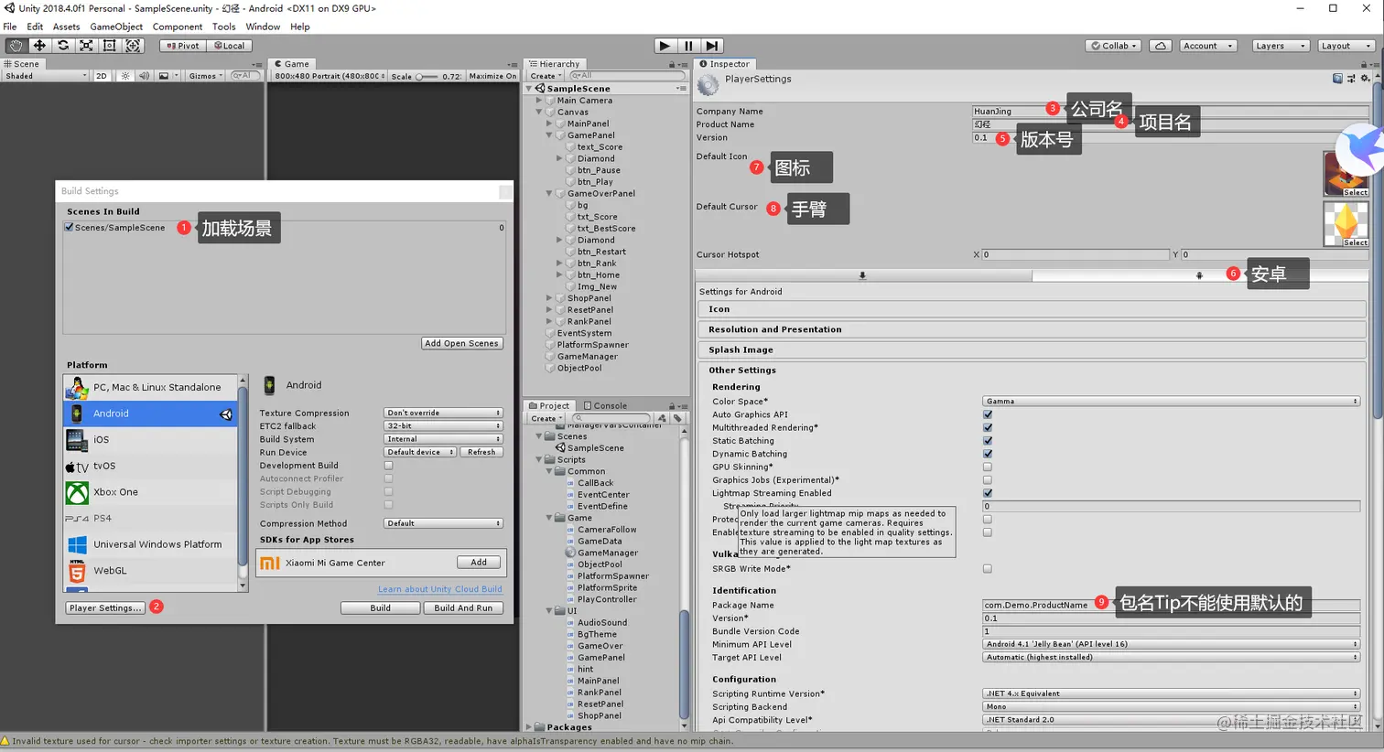Open the Color Space dropdown
The width and height of the screenshot is (1384, 752).
click(x=1172, y=402)
